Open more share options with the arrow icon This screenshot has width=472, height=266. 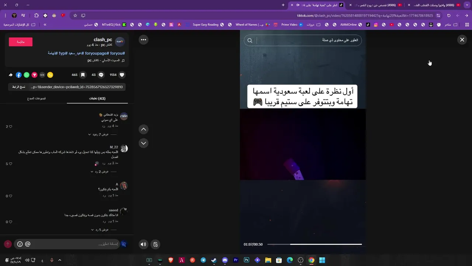(11, 75)
